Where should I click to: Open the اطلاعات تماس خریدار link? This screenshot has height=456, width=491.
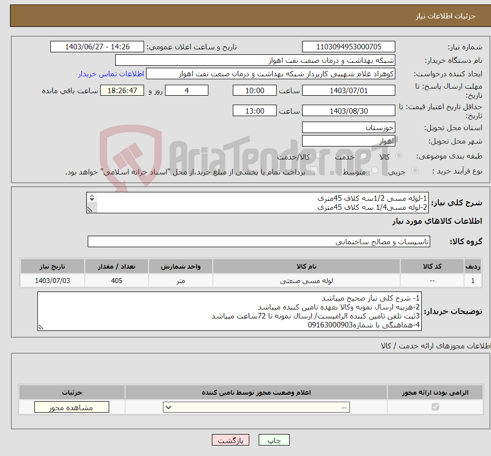(x=111, y=74)
